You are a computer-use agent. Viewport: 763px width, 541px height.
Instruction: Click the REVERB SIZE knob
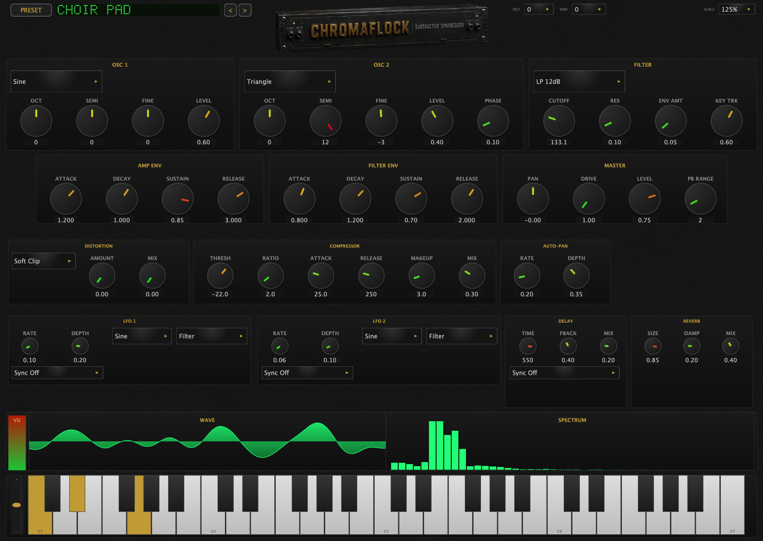coord(653,346)
